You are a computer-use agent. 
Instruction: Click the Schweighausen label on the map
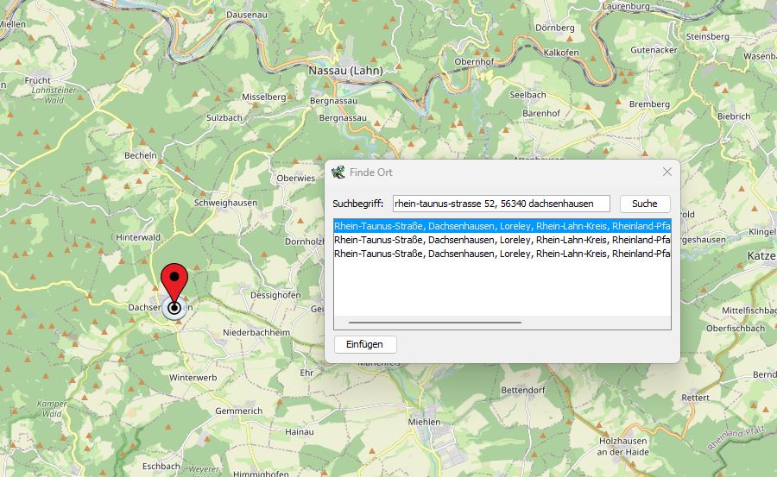225,203
